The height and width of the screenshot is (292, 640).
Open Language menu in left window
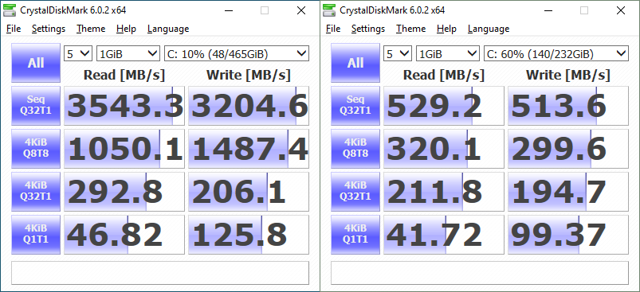[x=168, y=29]
